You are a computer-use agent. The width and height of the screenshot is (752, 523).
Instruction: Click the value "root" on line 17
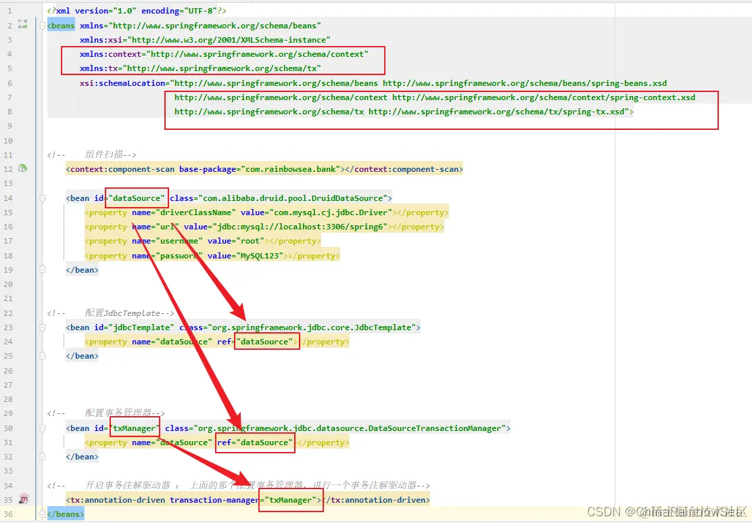tap(250, 241)
